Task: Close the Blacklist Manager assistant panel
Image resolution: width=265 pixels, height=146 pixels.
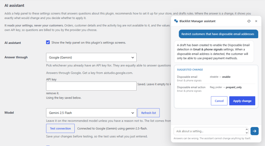Action: (256, 21)
